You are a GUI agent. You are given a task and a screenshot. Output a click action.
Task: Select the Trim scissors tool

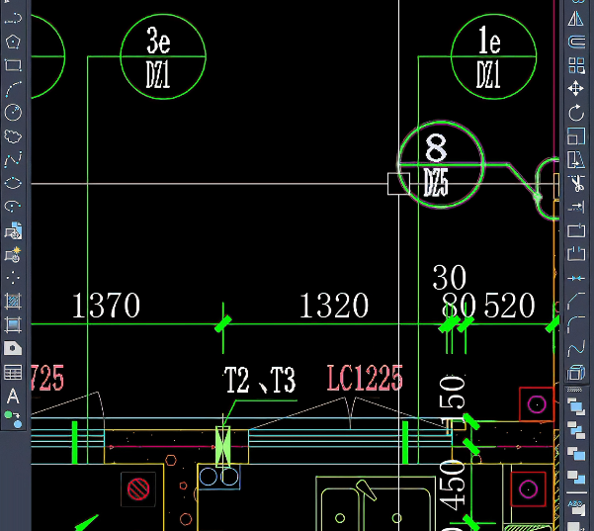(x=576, y=184)
